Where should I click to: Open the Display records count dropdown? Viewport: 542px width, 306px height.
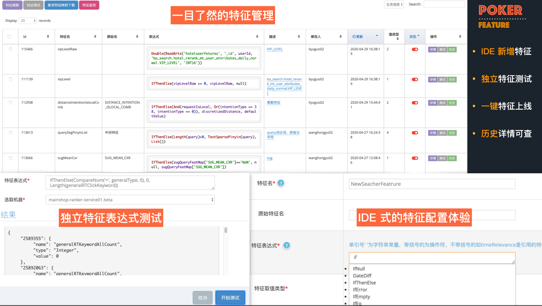coord(27,20)
